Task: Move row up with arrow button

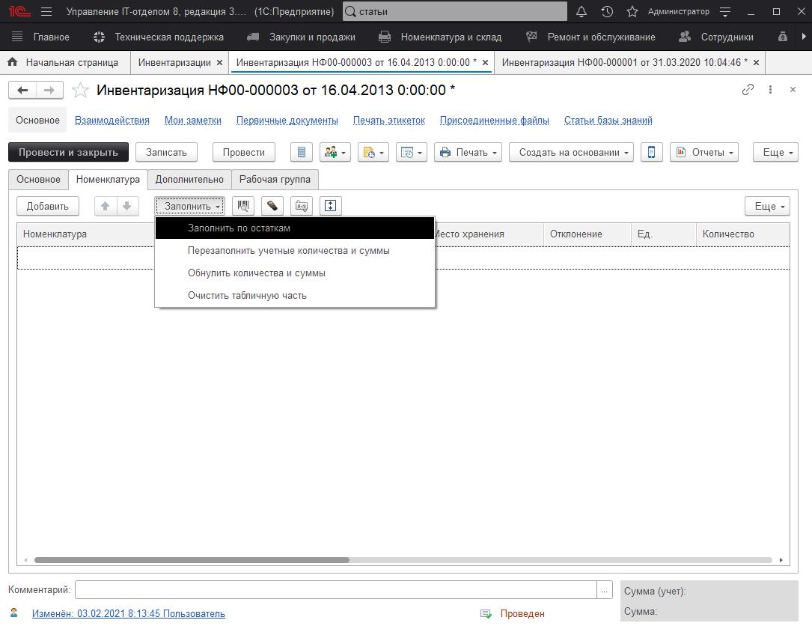Action: [106, 206]
